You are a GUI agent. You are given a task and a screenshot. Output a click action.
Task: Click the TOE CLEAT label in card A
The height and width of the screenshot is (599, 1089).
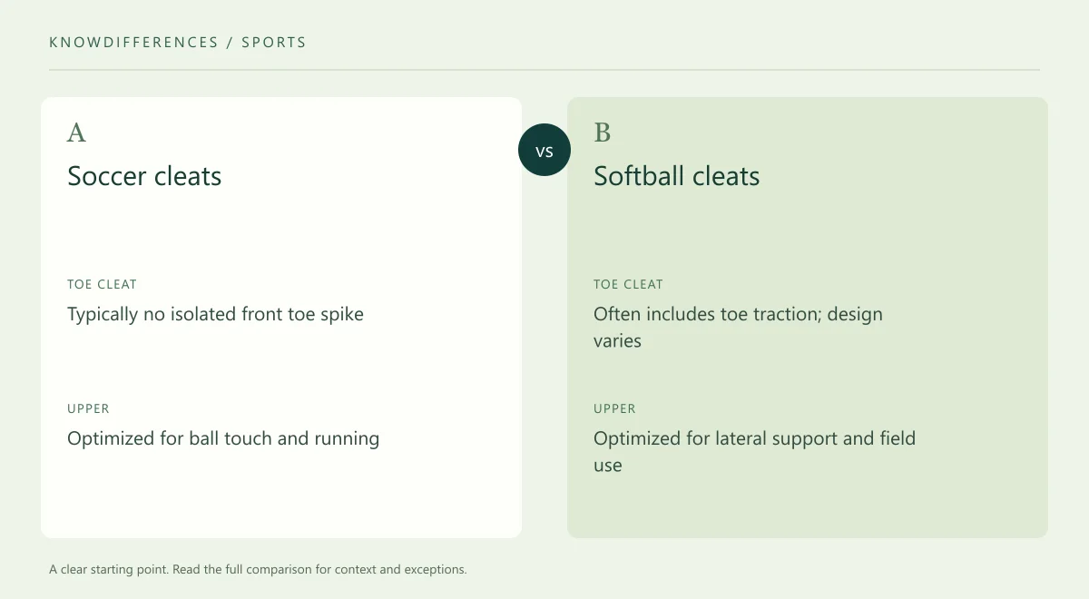pyautogui.click(x=102, y=284)
